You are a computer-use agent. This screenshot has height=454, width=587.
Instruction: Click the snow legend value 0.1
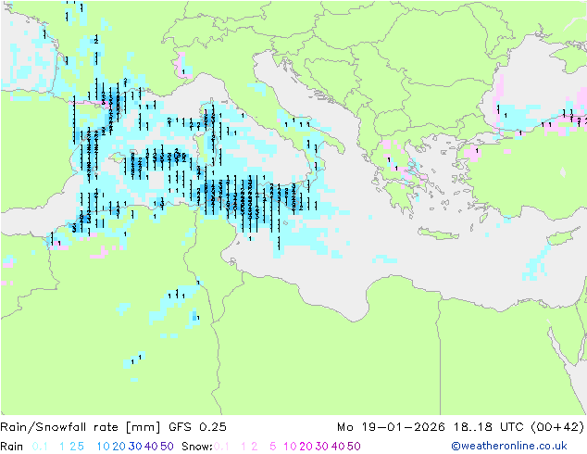click(221, 447)
